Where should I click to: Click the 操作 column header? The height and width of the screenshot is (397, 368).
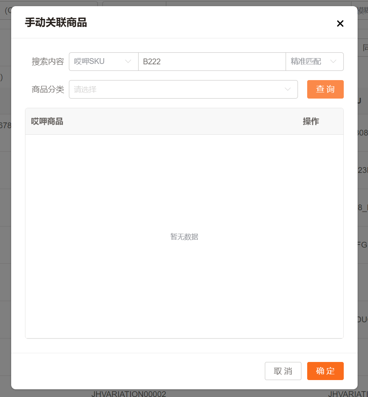click(x=311, y=122)
